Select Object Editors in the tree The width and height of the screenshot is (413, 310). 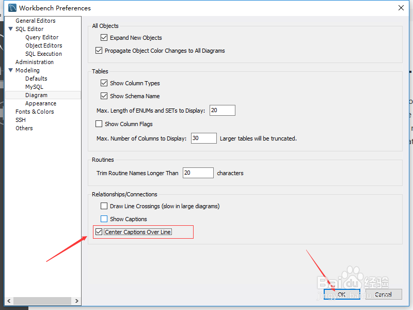(x=44, y=45)
